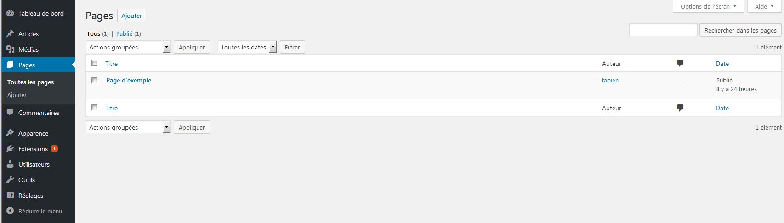Collapse sidebar with Réduire le menu arrow

click(10, 211)
